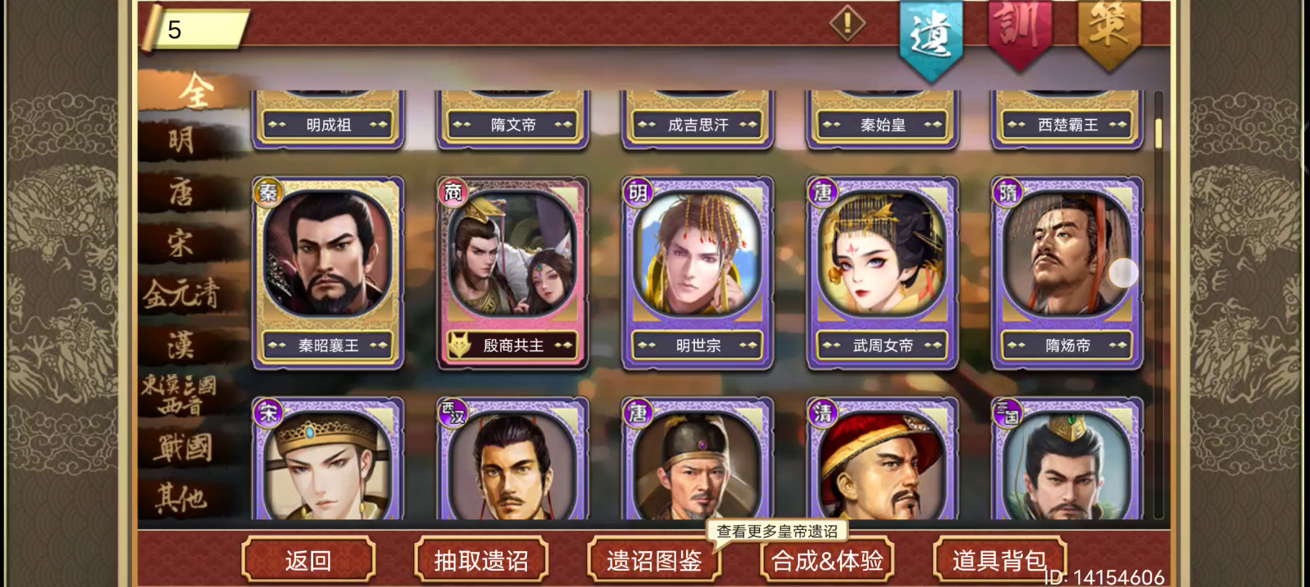Select the 秦昭襄王 emperor card
The height and width of the screenshot is (587, 1310).
[x=328, y=273]
